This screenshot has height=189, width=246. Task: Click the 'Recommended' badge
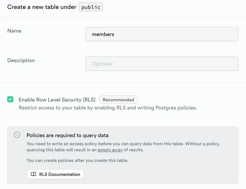point(118,100)
